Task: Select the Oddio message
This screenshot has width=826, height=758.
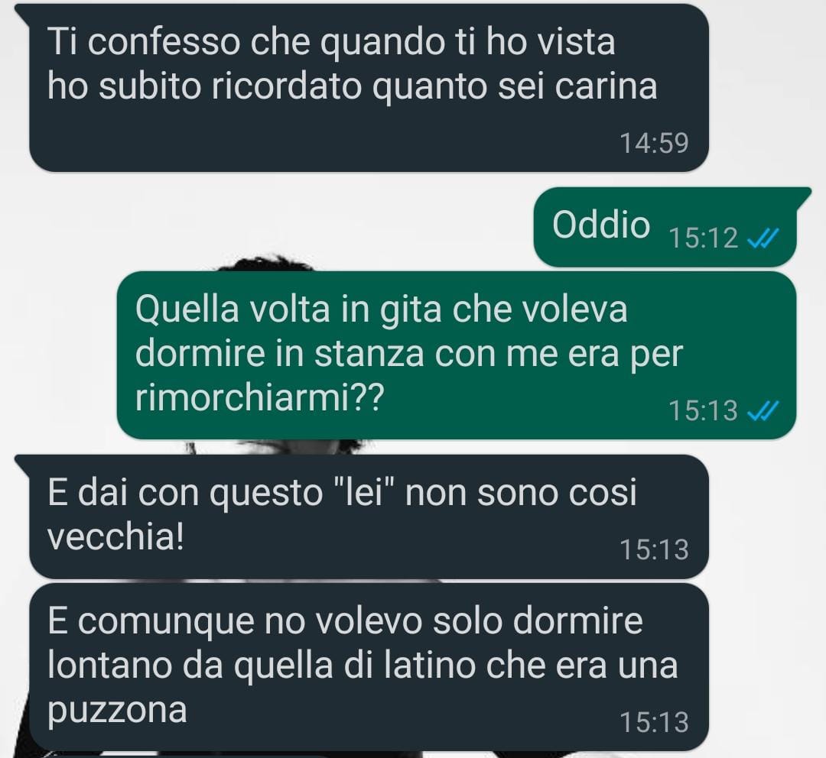Action: click(665, 227)
